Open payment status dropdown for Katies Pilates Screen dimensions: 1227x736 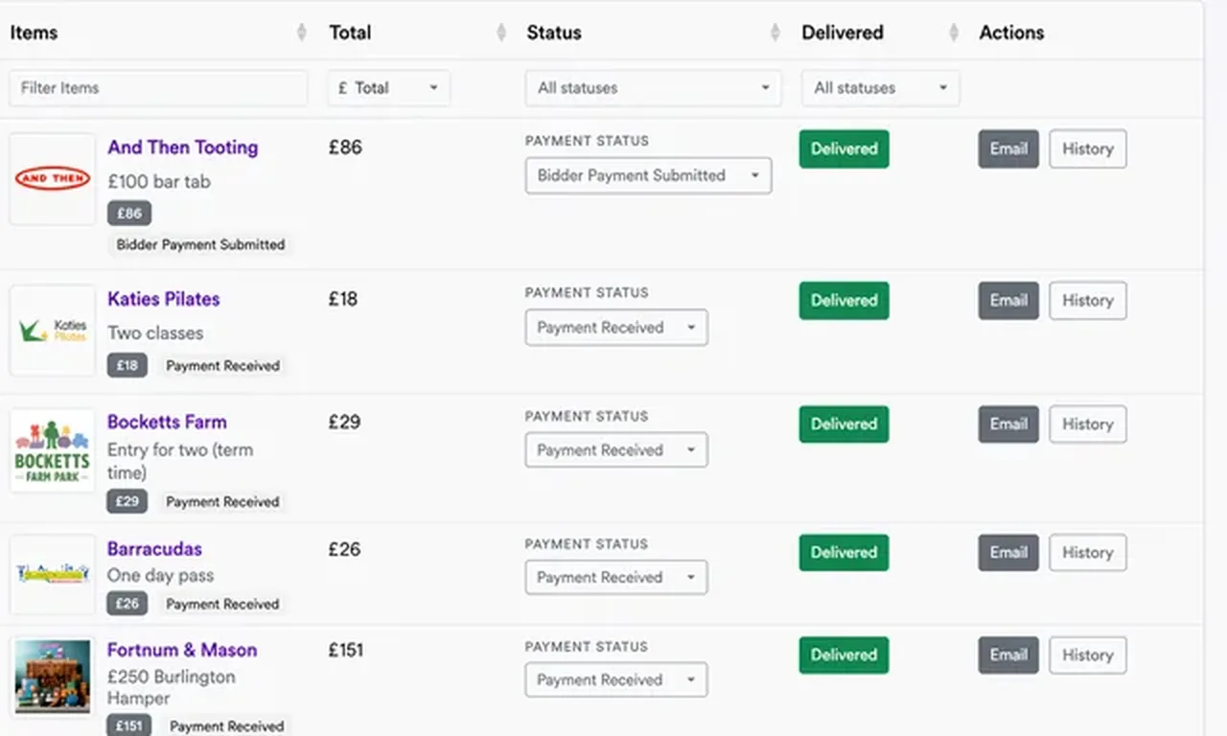click(616, 328)
